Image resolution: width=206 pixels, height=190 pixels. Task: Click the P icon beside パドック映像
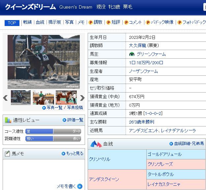148,22
